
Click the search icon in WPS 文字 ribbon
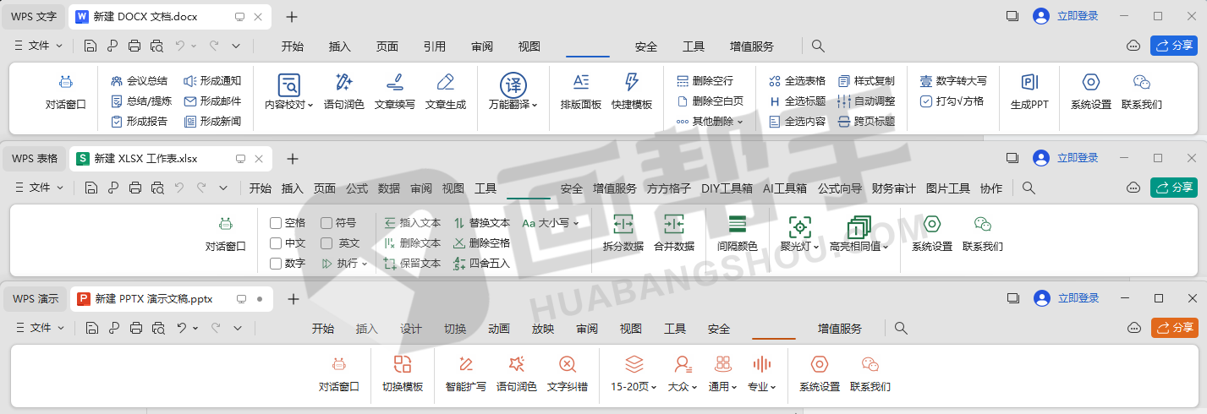818,46
